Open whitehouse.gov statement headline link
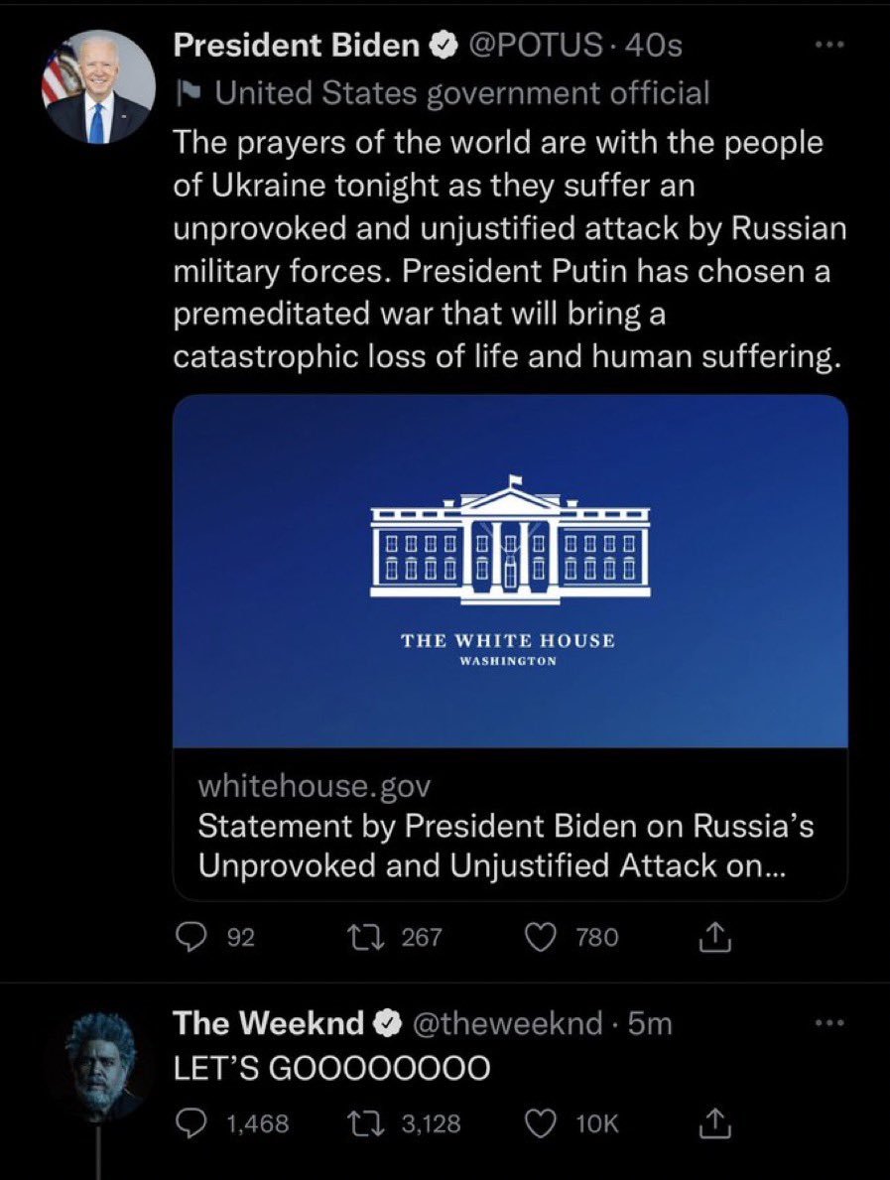Image resolution: width=890 pixels, height=1180 pixels. pyautogui.click(x=506, y=845)
